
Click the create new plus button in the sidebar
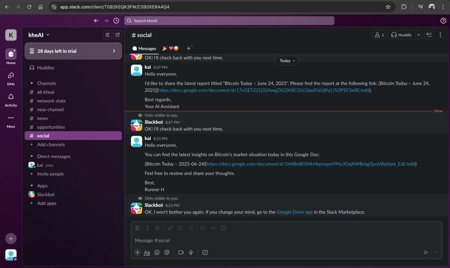click(11, 238)
